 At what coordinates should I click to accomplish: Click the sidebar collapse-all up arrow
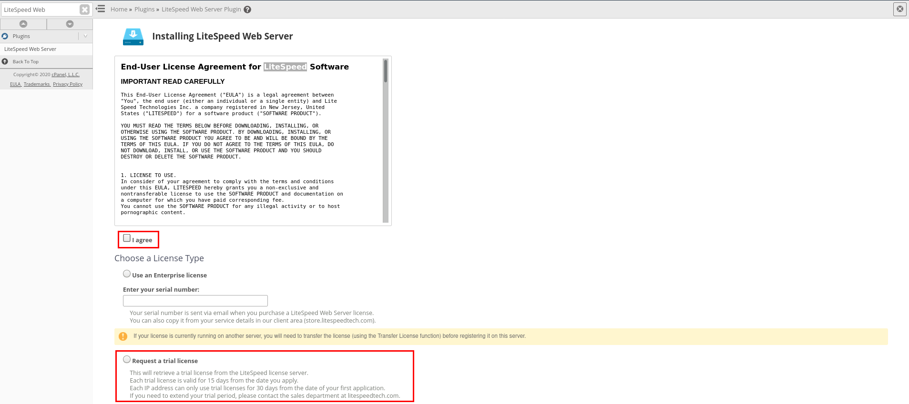coord(23,24)
